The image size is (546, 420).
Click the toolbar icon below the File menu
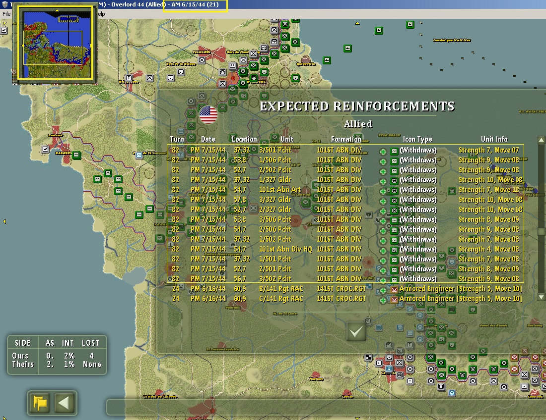[x=4, y=31]
